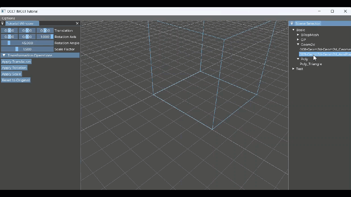Click the Translation Z value field
Viewport: 351px width, 197px height.
click(45, 31)
